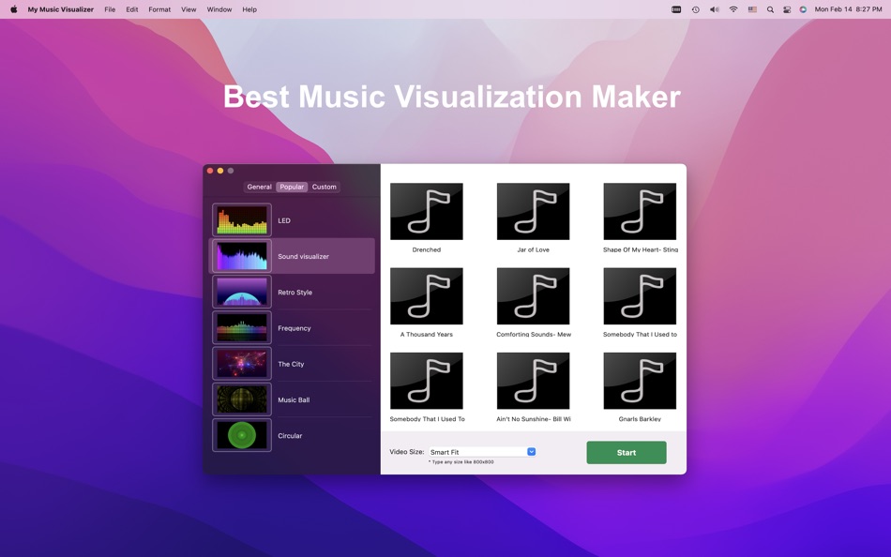Click the date and time display
Image resolution: width=891 pixels, height=557 pixels.
pos(849,9)
